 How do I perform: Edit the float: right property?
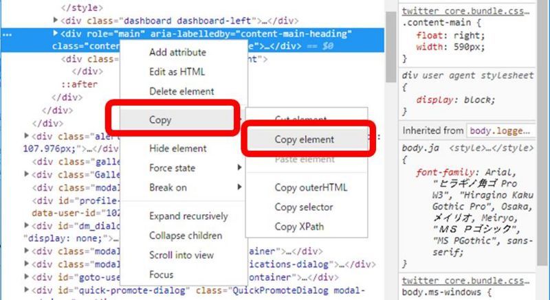[x=450, y=36]
